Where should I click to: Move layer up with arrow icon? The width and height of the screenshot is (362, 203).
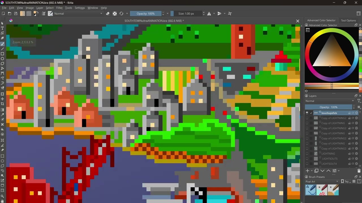pos(328,171)
